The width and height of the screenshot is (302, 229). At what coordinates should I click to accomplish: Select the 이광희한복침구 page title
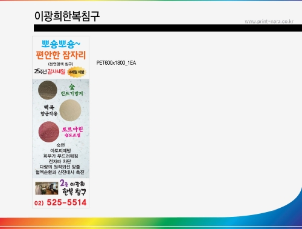click(67, 16)
